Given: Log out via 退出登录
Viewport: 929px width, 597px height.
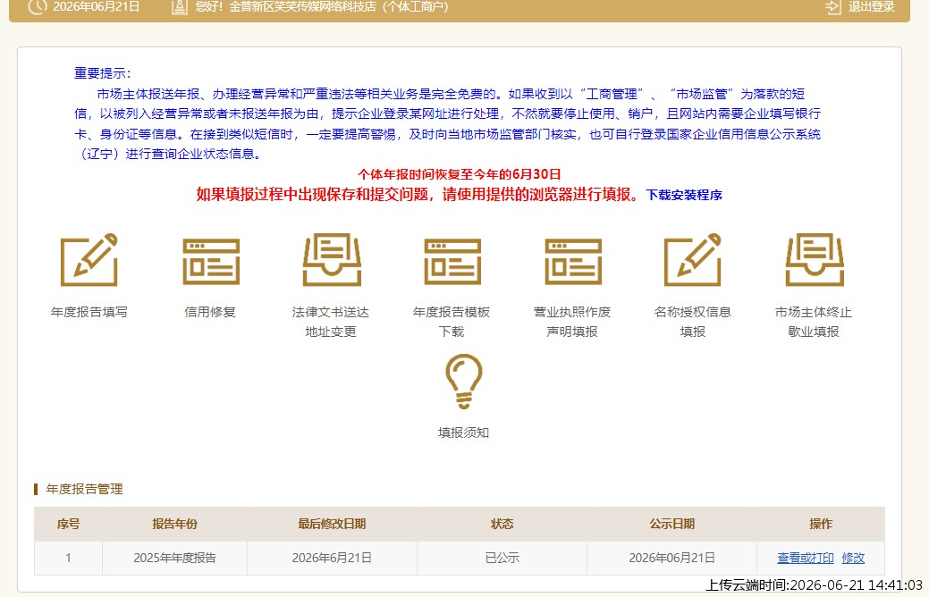Looking at the screenshot, I should point(871,6).
